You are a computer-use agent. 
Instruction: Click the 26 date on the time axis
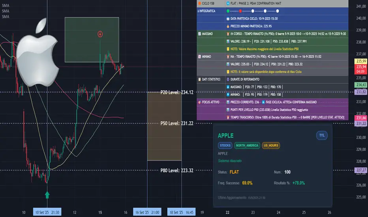[329, 212]
